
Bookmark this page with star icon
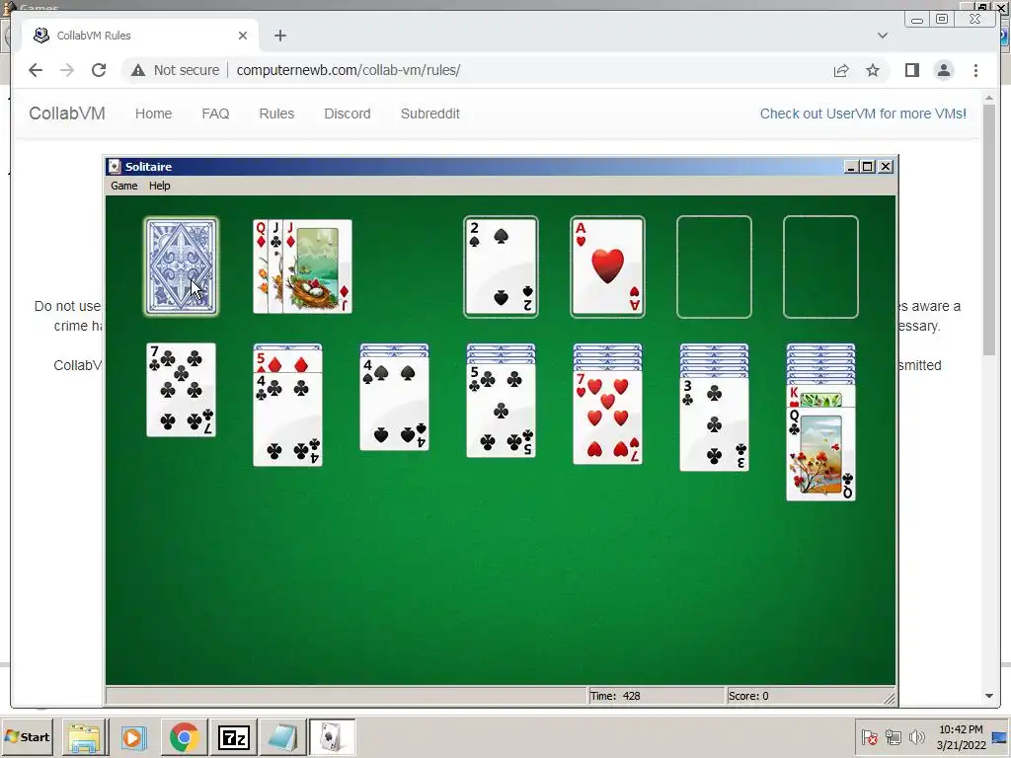pos(873,70)
